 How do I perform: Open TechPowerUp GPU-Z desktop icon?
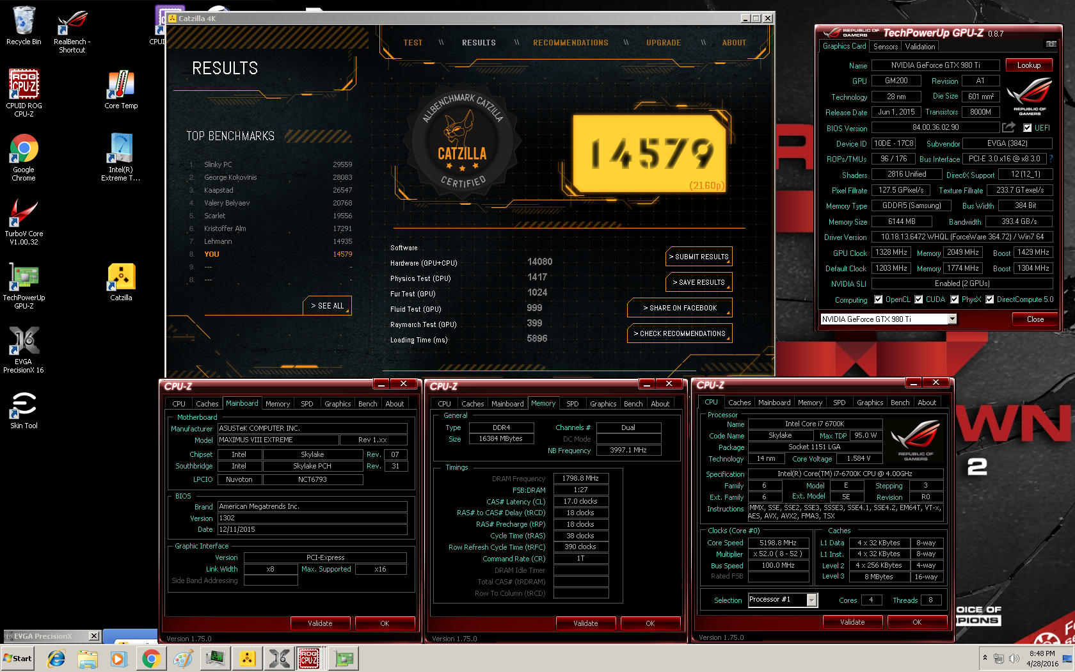[24, 285]
